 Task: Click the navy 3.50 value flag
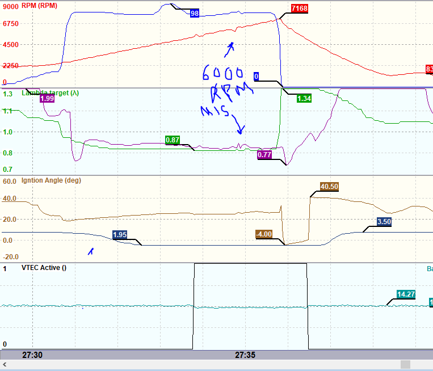click(x=385, y=222)
